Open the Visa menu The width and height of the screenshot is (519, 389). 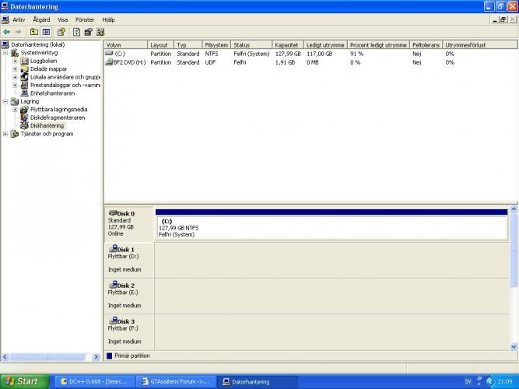63,19
